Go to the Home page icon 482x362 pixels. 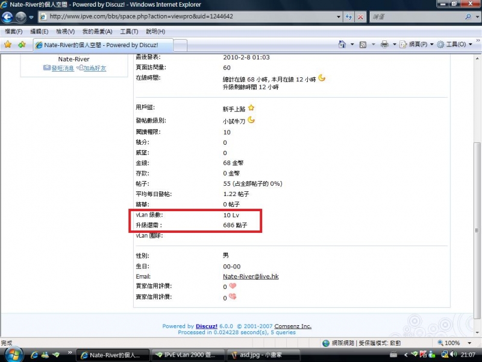[x=342, y=44]
